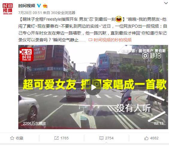Click the 2206万次播放 play count
This screenshot has height=146, width=169.
coord(34,123)
